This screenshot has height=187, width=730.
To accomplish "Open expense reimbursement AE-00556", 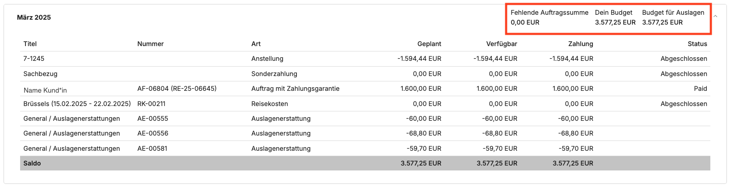I will 152,133.
